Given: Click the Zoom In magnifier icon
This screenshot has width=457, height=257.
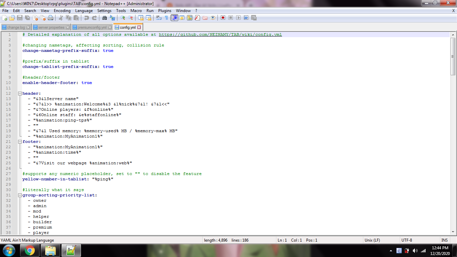Looking at the screenshot, I should point(123,18).
